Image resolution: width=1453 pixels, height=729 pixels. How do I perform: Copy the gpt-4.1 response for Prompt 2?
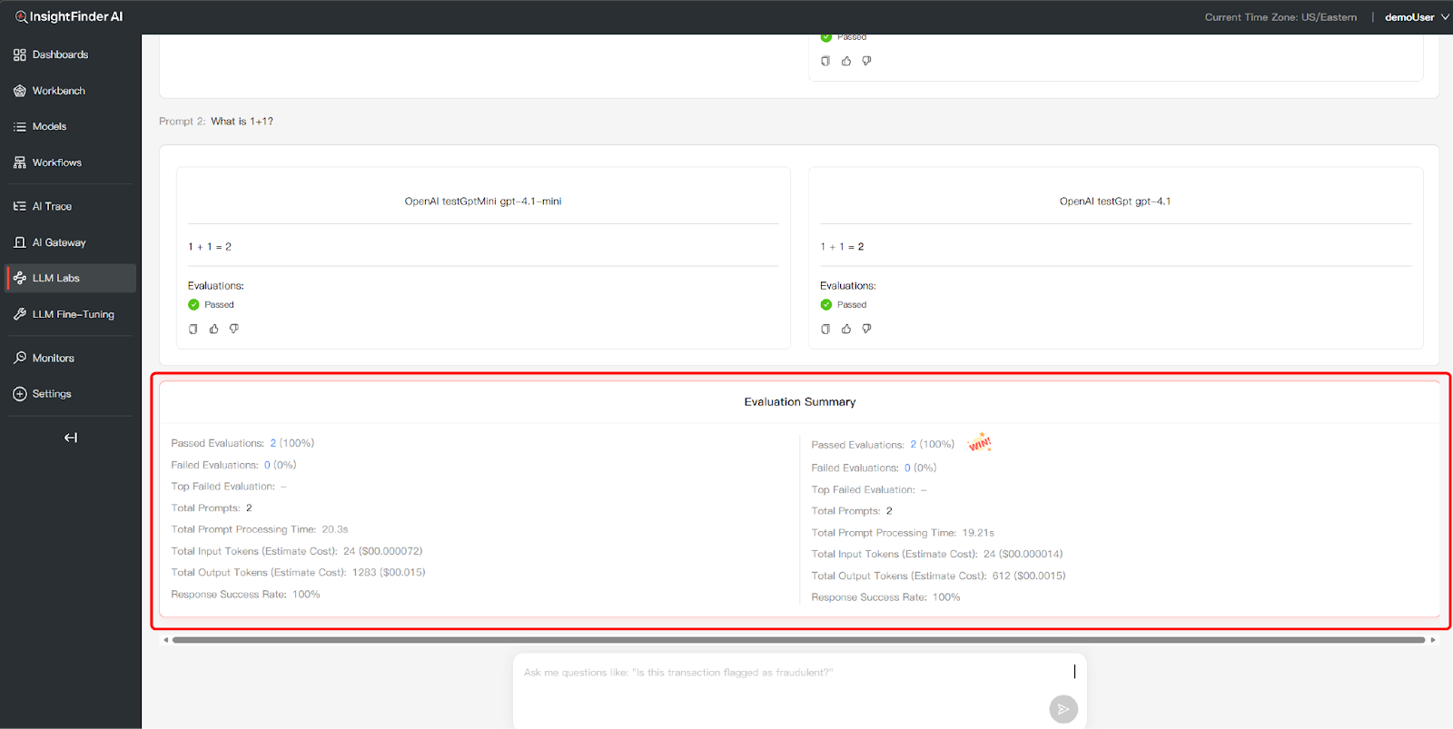pos(825,329)
